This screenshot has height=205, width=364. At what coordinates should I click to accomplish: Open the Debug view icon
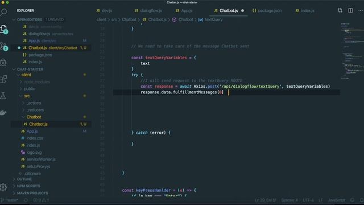(3, 62)
